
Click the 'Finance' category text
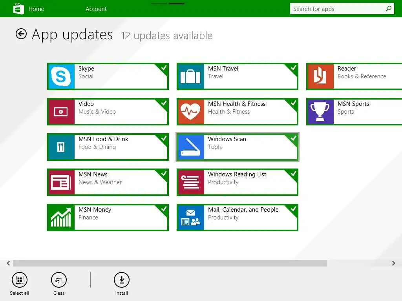[88, 218]
